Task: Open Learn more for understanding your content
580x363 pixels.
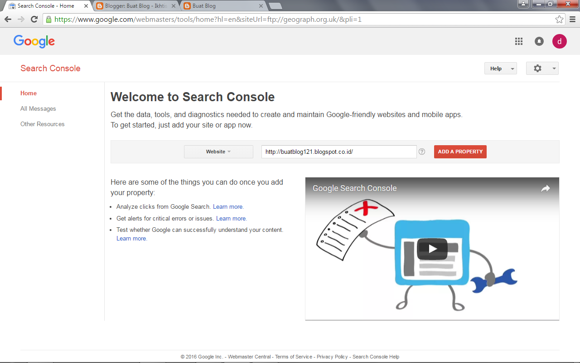Action: click(131, 238)
